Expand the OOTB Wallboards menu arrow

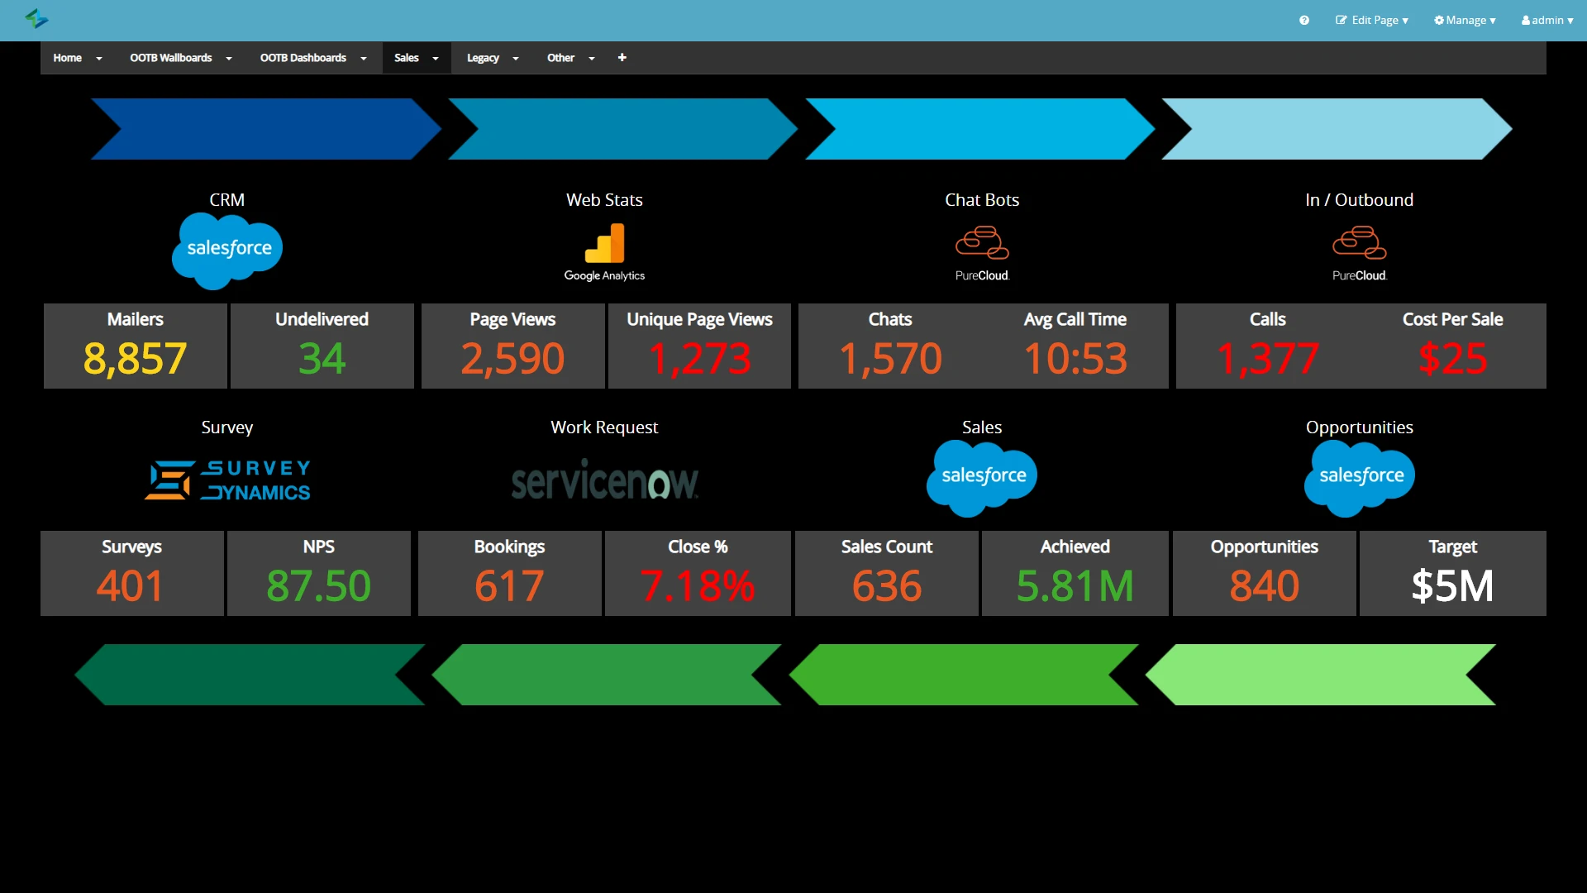pyautogui.click(x=229, y=59)
